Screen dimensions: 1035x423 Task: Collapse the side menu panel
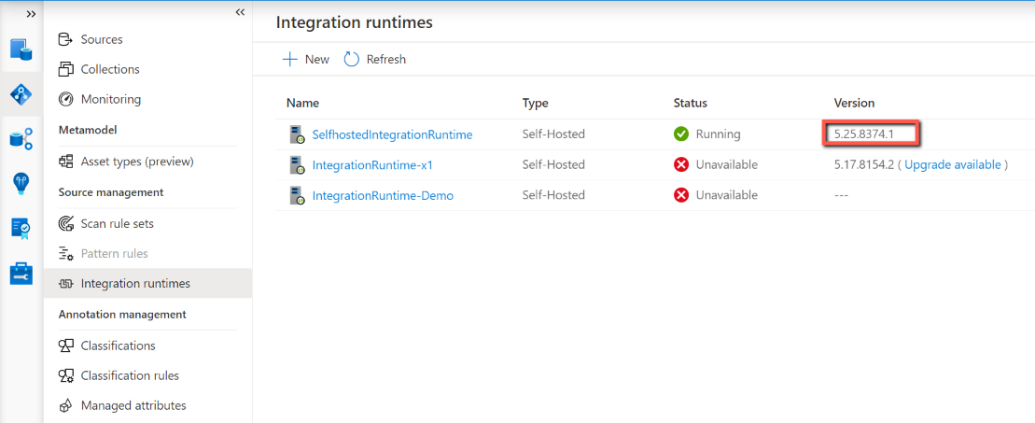(x=240, y=12)
